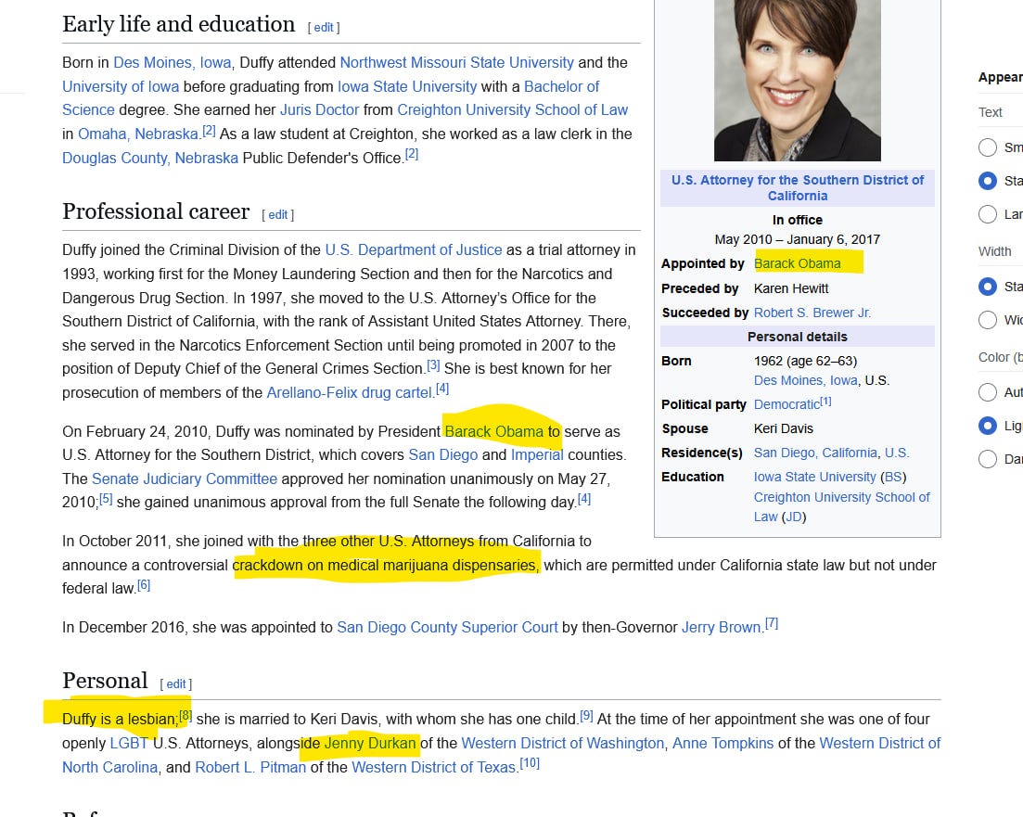Open the Jerry Brown link
1023x817 pixels.
721,628
